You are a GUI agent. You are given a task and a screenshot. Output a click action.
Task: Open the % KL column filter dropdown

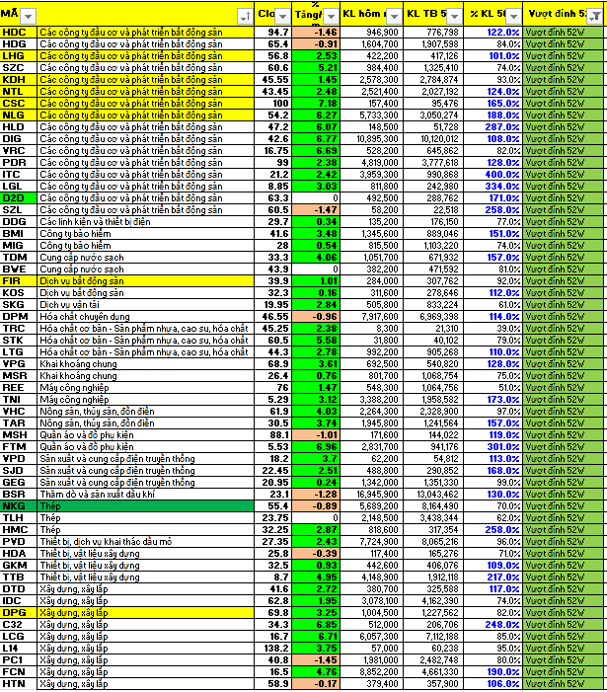click(x=514, y=16)
